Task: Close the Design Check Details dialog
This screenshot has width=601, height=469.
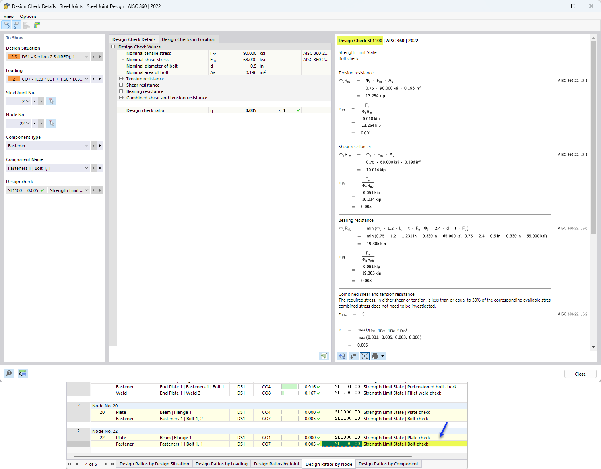Action: 580,374
